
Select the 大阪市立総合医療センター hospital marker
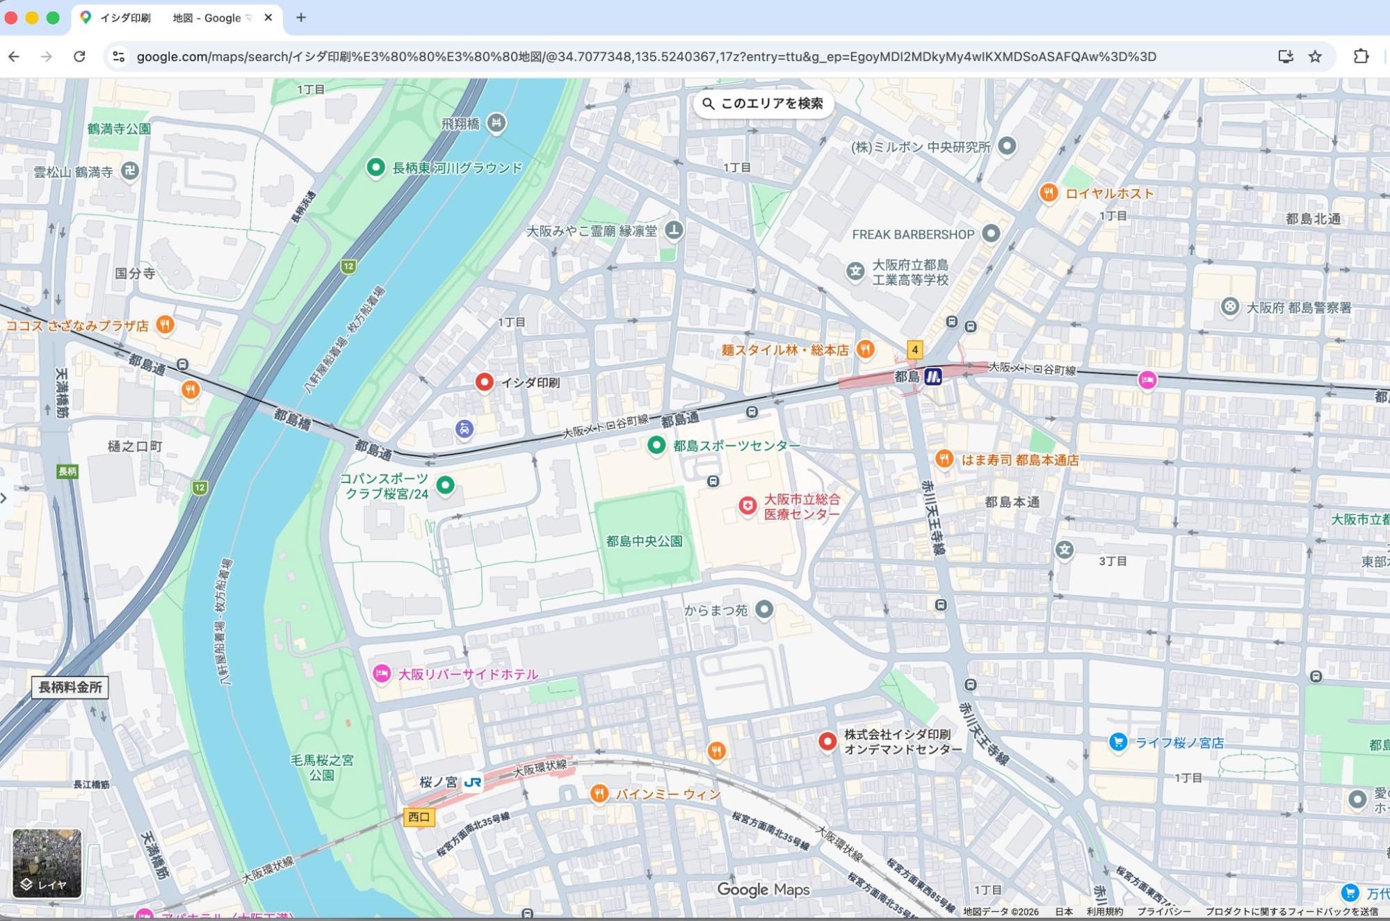(x=747, y=505)
